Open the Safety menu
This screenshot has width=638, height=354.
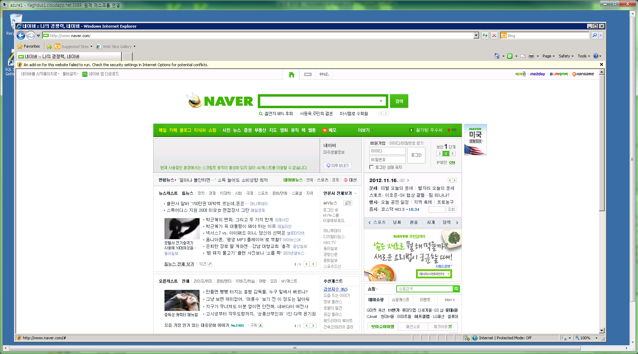click(x=566, y=56)
